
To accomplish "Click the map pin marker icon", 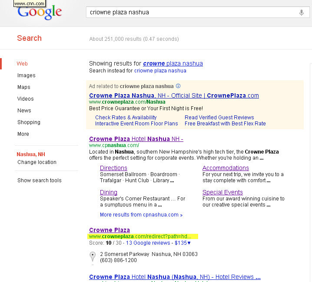I will click(x=93, y=257).
